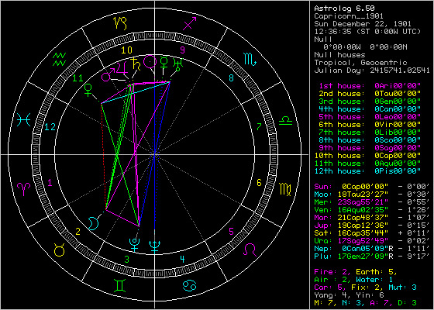The image size is (434, 310).
Task: Click the magenta Sagittarius arrow glyph
Action: pyautogui.click(x=190, y=24)
